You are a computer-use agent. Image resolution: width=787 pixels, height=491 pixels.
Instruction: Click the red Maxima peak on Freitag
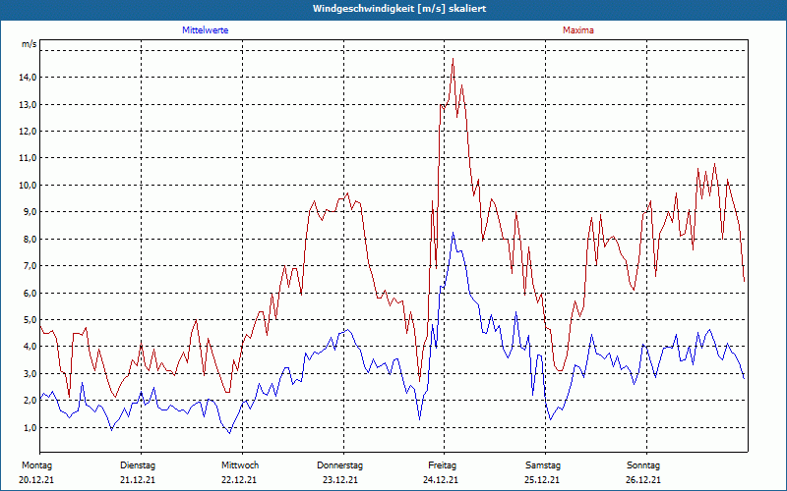454,59
